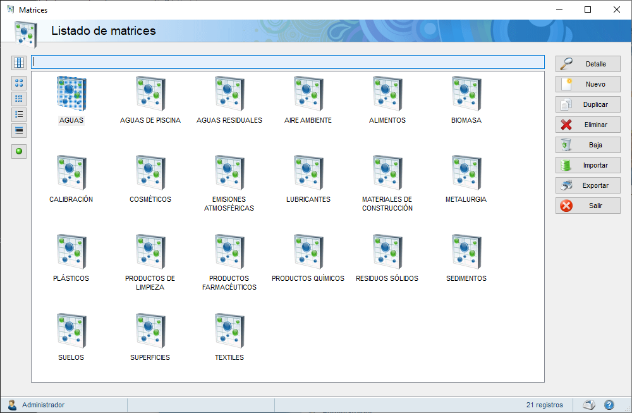Viewport: 632px width, 413px height.
Task: Switch to small icons view
Action: coord(19,99)
